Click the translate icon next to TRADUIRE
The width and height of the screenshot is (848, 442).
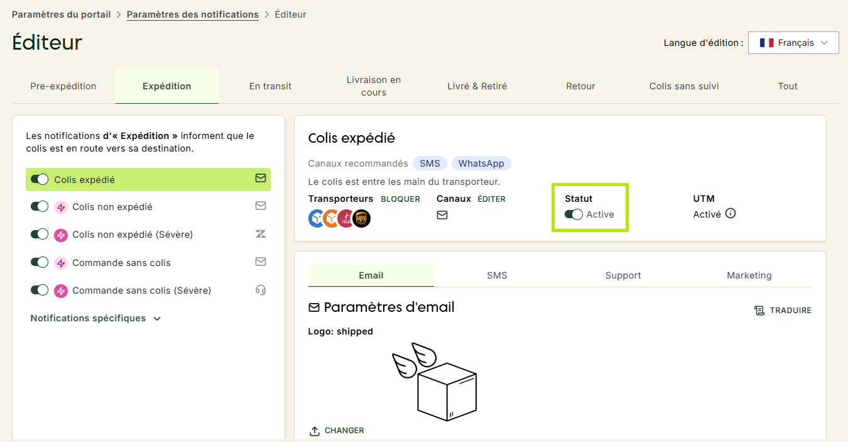759,311
